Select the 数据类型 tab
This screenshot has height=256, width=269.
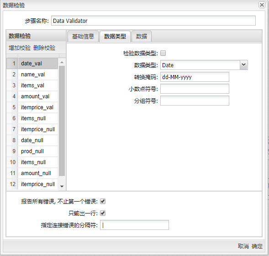[115, 37]
